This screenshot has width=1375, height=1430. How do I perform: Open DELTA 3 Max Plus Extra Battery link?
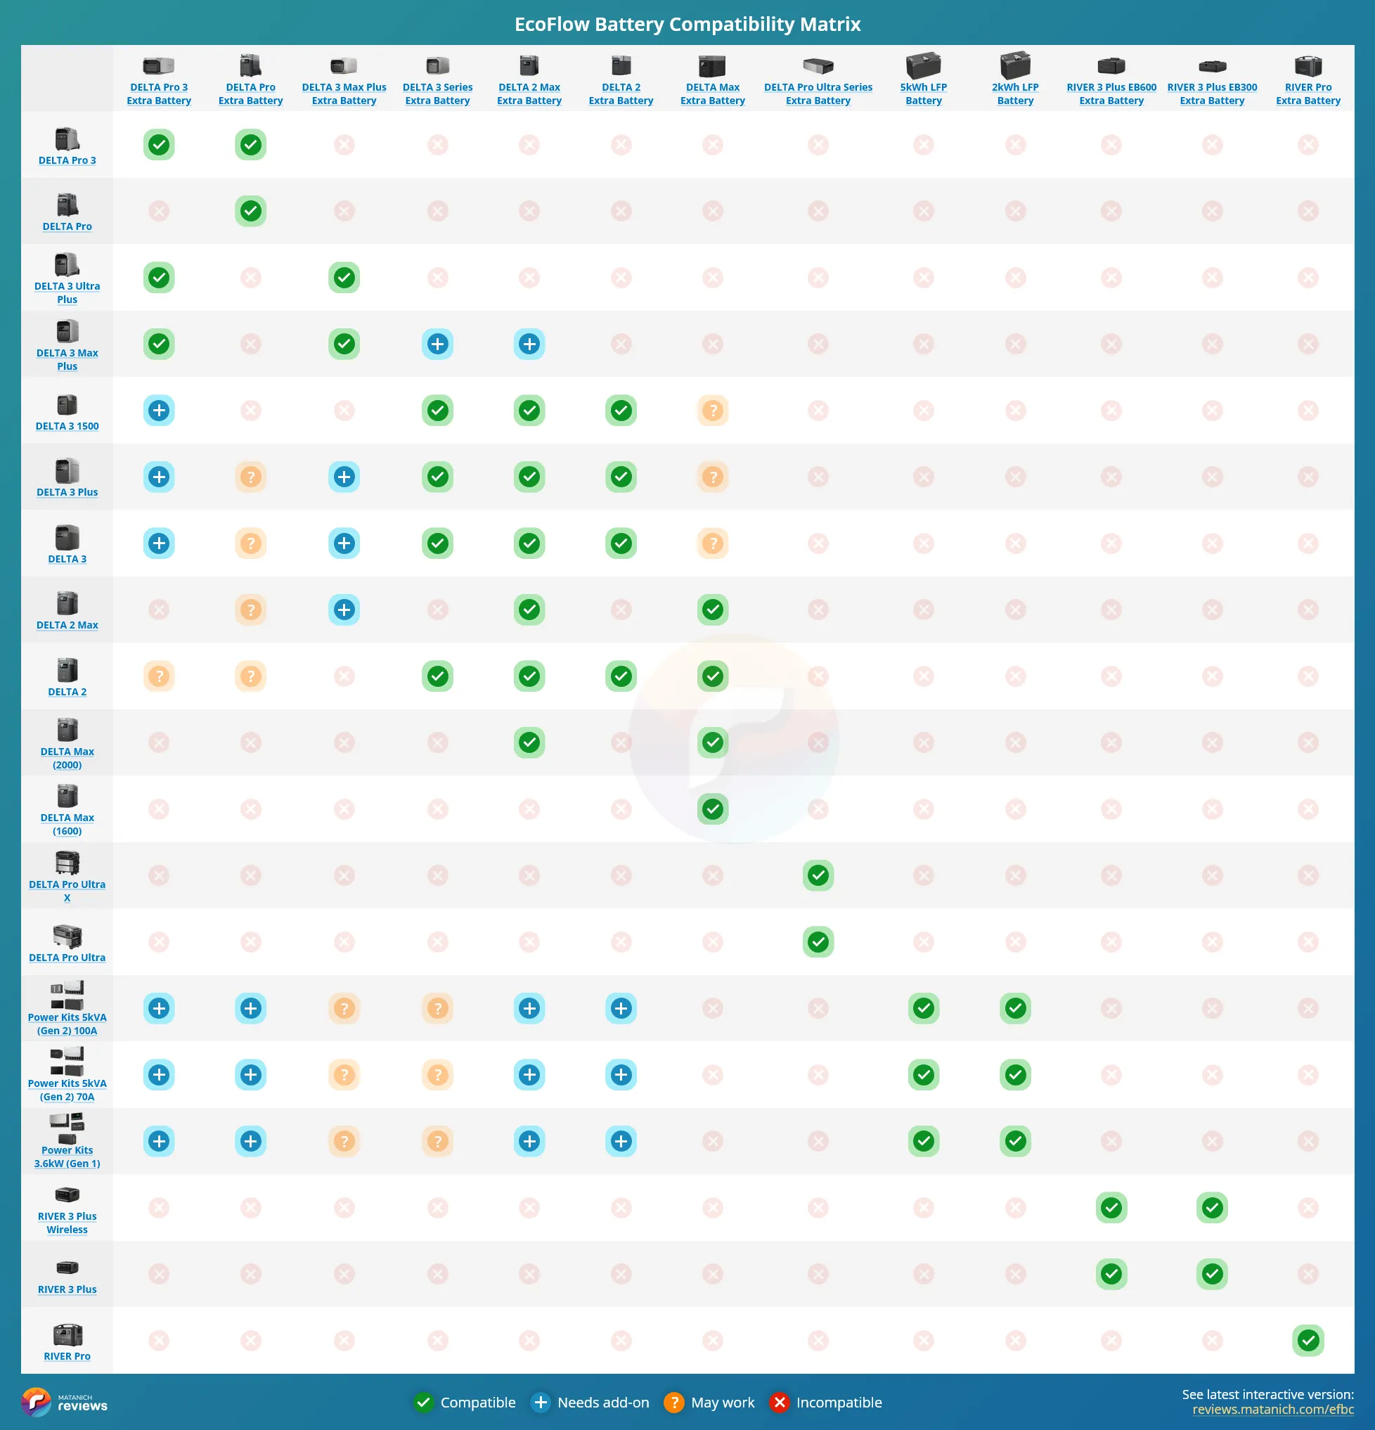(x=344, y=94)
